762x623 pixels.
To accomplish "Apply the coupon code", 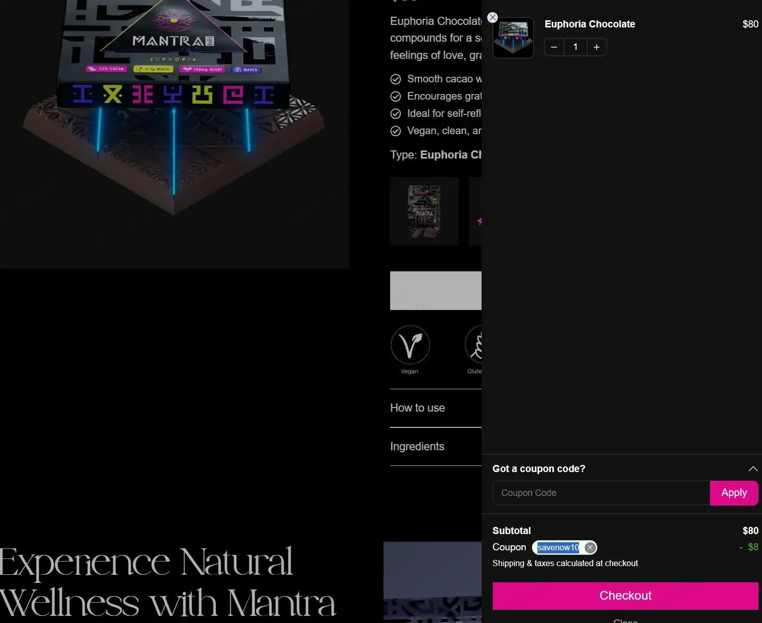I will point(734,493).
